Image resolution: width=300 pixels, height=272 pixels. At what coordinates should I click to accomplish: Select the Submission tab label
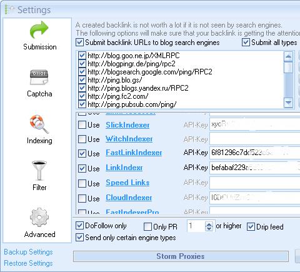pyautogui.click(x=40, y=47)
